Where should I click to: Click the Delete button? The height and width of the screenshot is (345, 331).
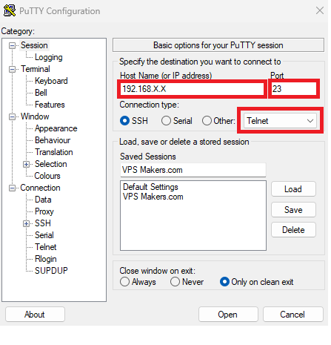coord(293,230)
